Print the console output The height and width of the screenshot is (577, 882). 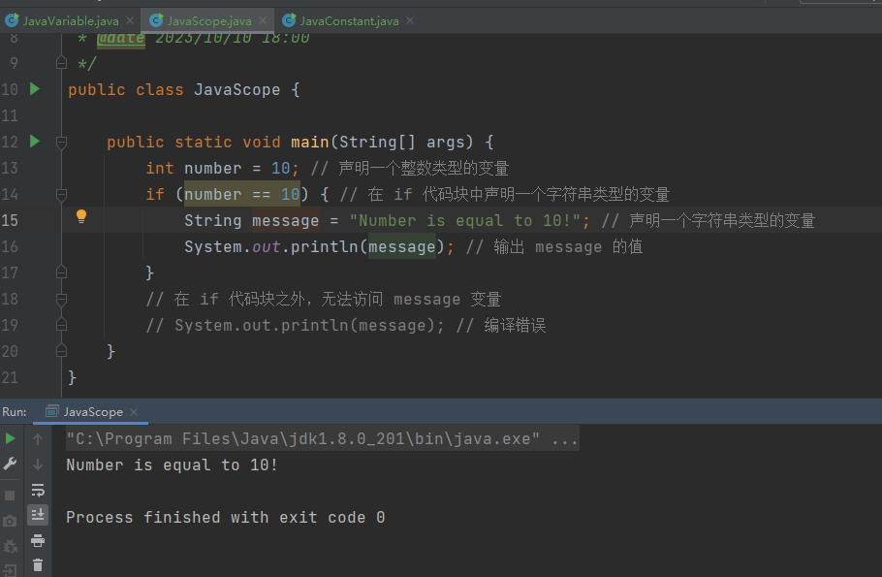[x=38, y=541]
